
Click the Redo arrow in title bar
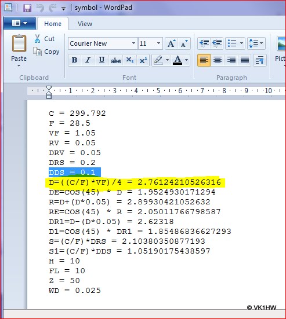53,8
